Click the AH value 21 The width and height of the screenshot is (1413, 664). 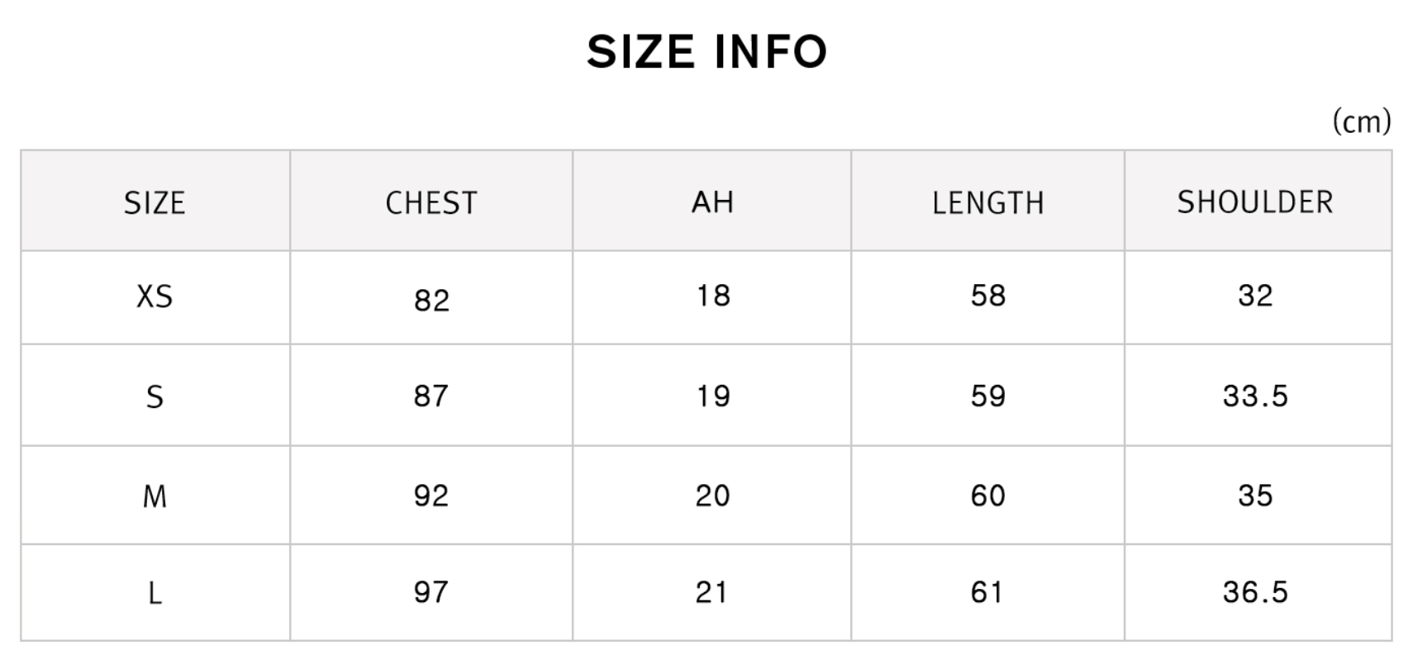coord(712,591)
